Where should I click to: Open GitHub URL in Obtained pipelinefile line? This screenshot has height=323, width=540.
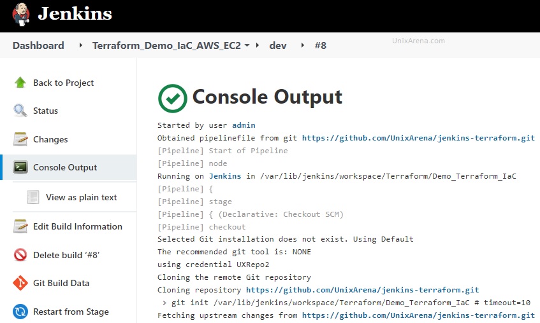coord(418,138)
